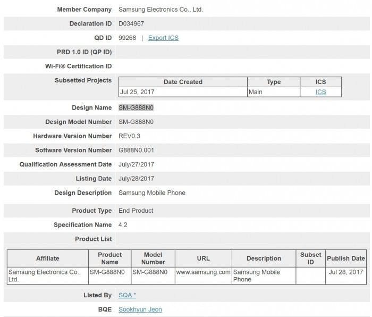This screenshot has width=372, height=317.
Task: Click the Qualification Assessment Date label
Action: click(65, 164)
